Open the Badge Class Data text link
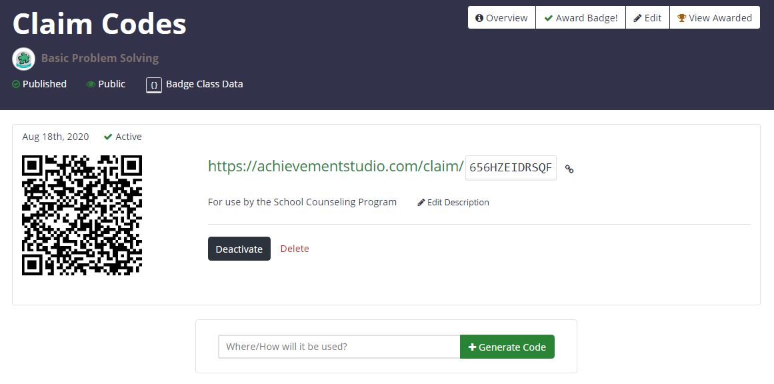This screenshot has height=384, width=774. tap(205, 84)
